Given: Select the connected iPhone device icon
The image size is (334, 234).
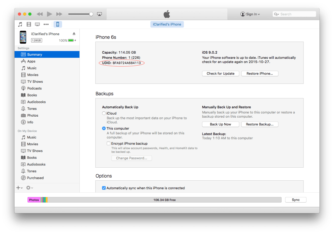Looking at the screenshot, I should (57, 24).
